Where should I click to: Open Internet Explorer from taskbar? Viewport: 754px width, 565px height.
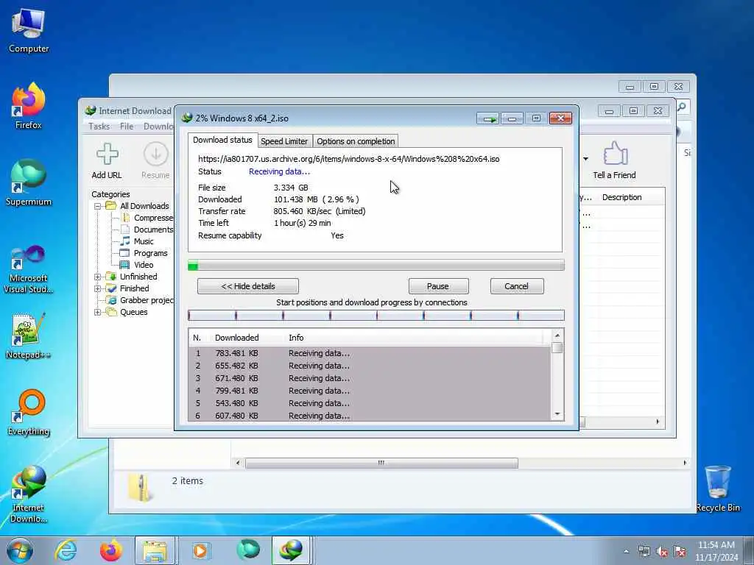(x=65, y=550)
